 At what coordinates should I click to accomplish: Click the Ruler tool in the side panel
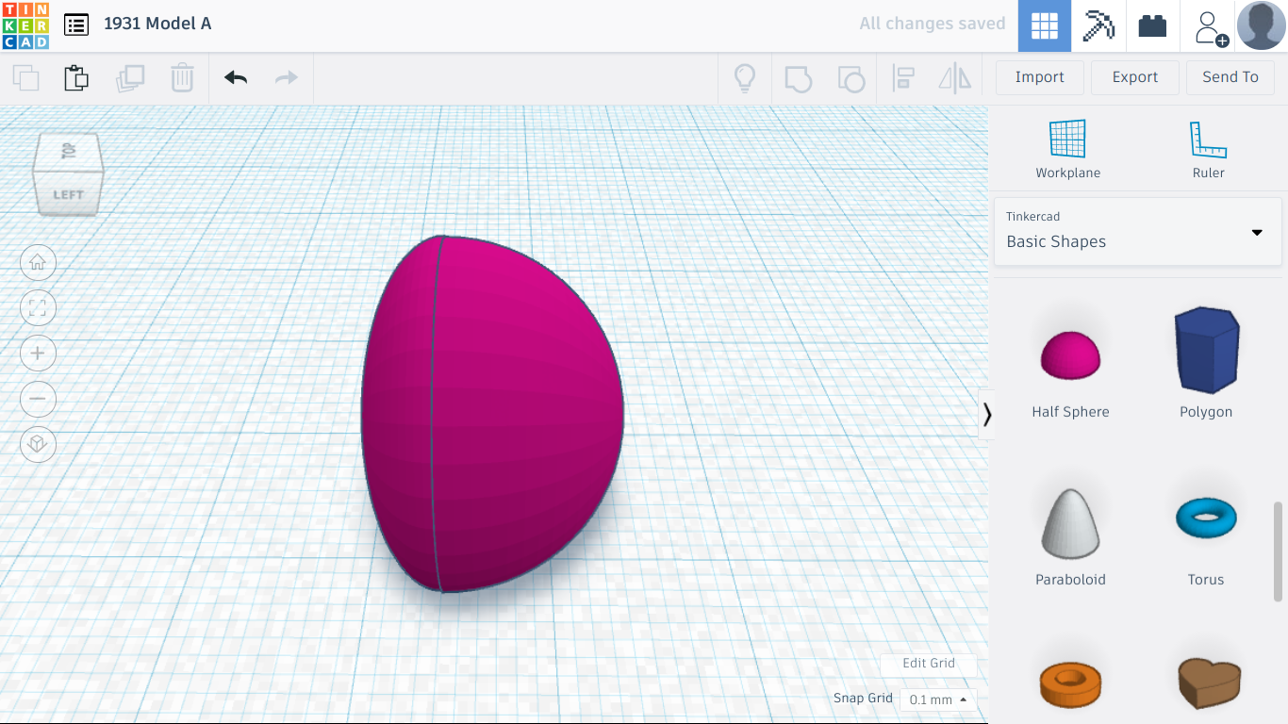[1208, 146]
